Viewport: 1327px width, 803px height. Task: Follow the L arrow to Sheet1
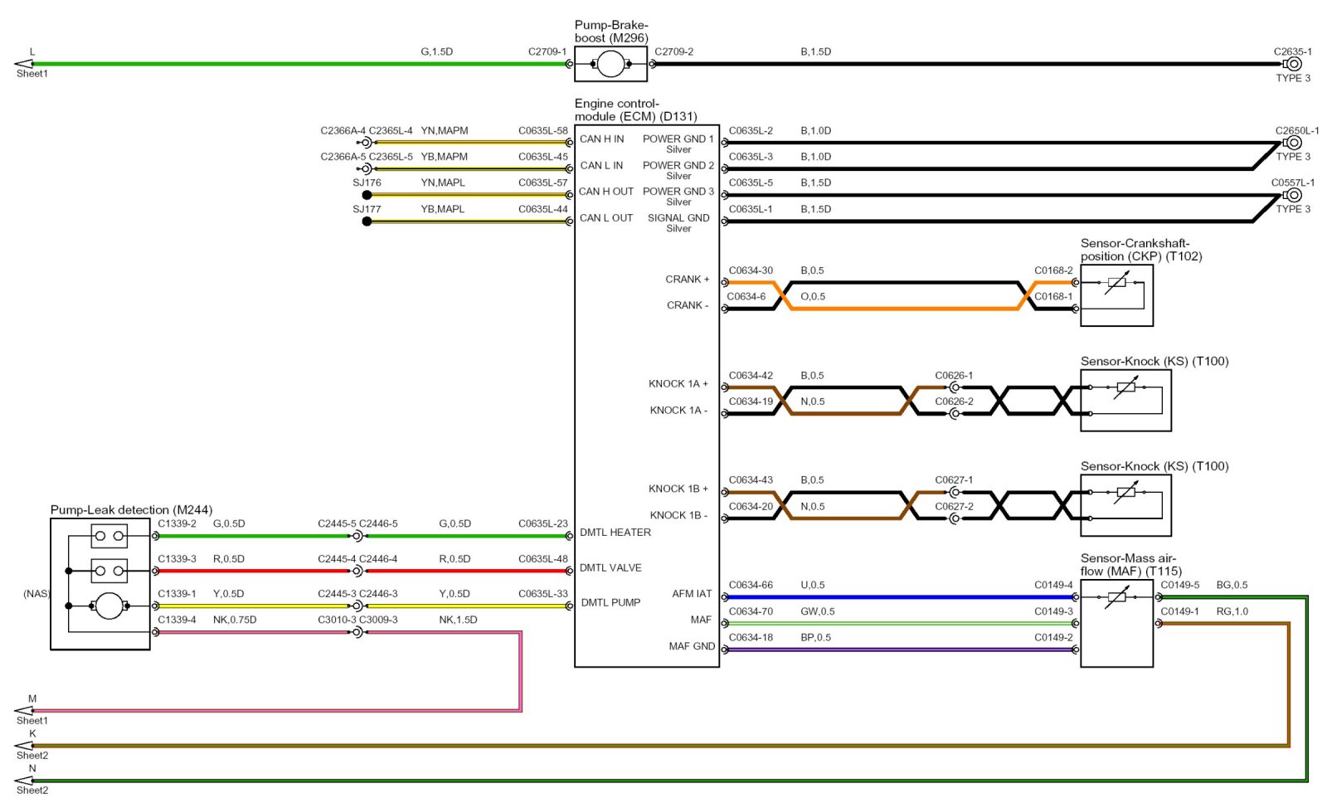[23, 64]
